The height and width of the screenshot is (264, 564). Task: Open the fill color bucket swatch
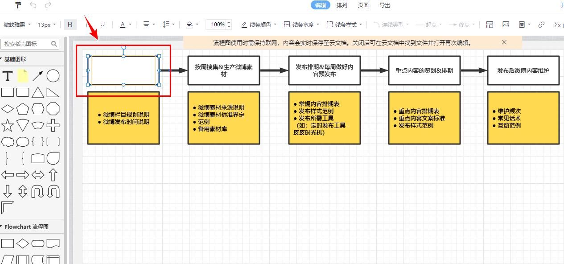tap(189, 25)
